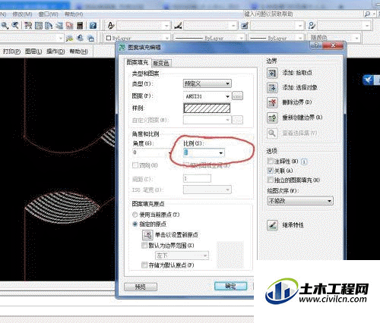Toggle the 默认为边界范围 checkbox
This screenshot has width=380, height=323.
point(144,245)
